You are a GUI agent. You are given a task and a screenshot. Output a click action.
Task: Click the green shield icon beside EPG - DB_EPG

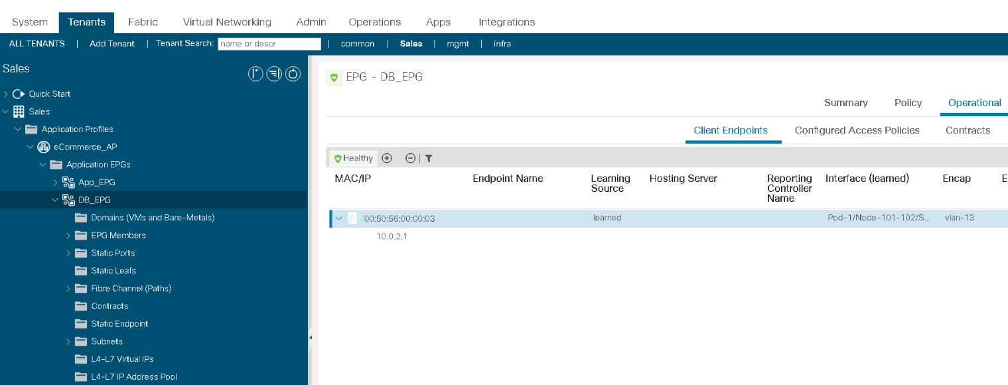point(334,78)
